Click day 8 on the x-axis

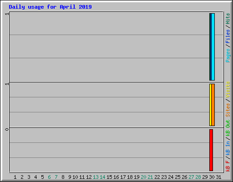tap(63, 177)
